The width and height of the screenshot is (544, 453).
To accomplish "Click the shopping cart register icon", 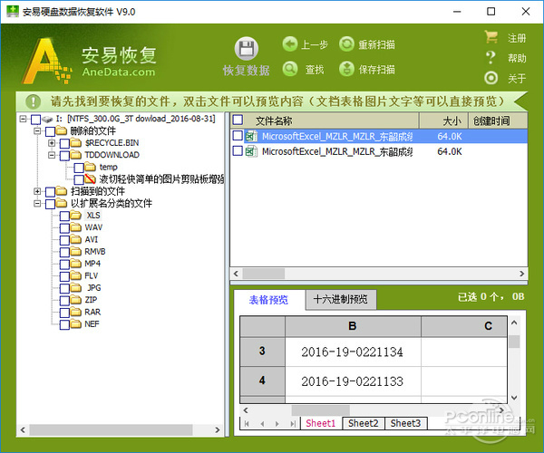I will (x=491, y=37).
